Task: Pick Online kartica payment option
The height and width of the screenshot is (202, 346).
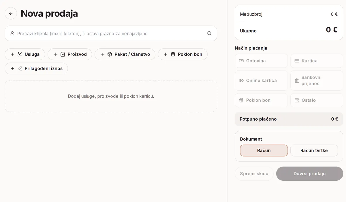Action: [x=261, y=81]
